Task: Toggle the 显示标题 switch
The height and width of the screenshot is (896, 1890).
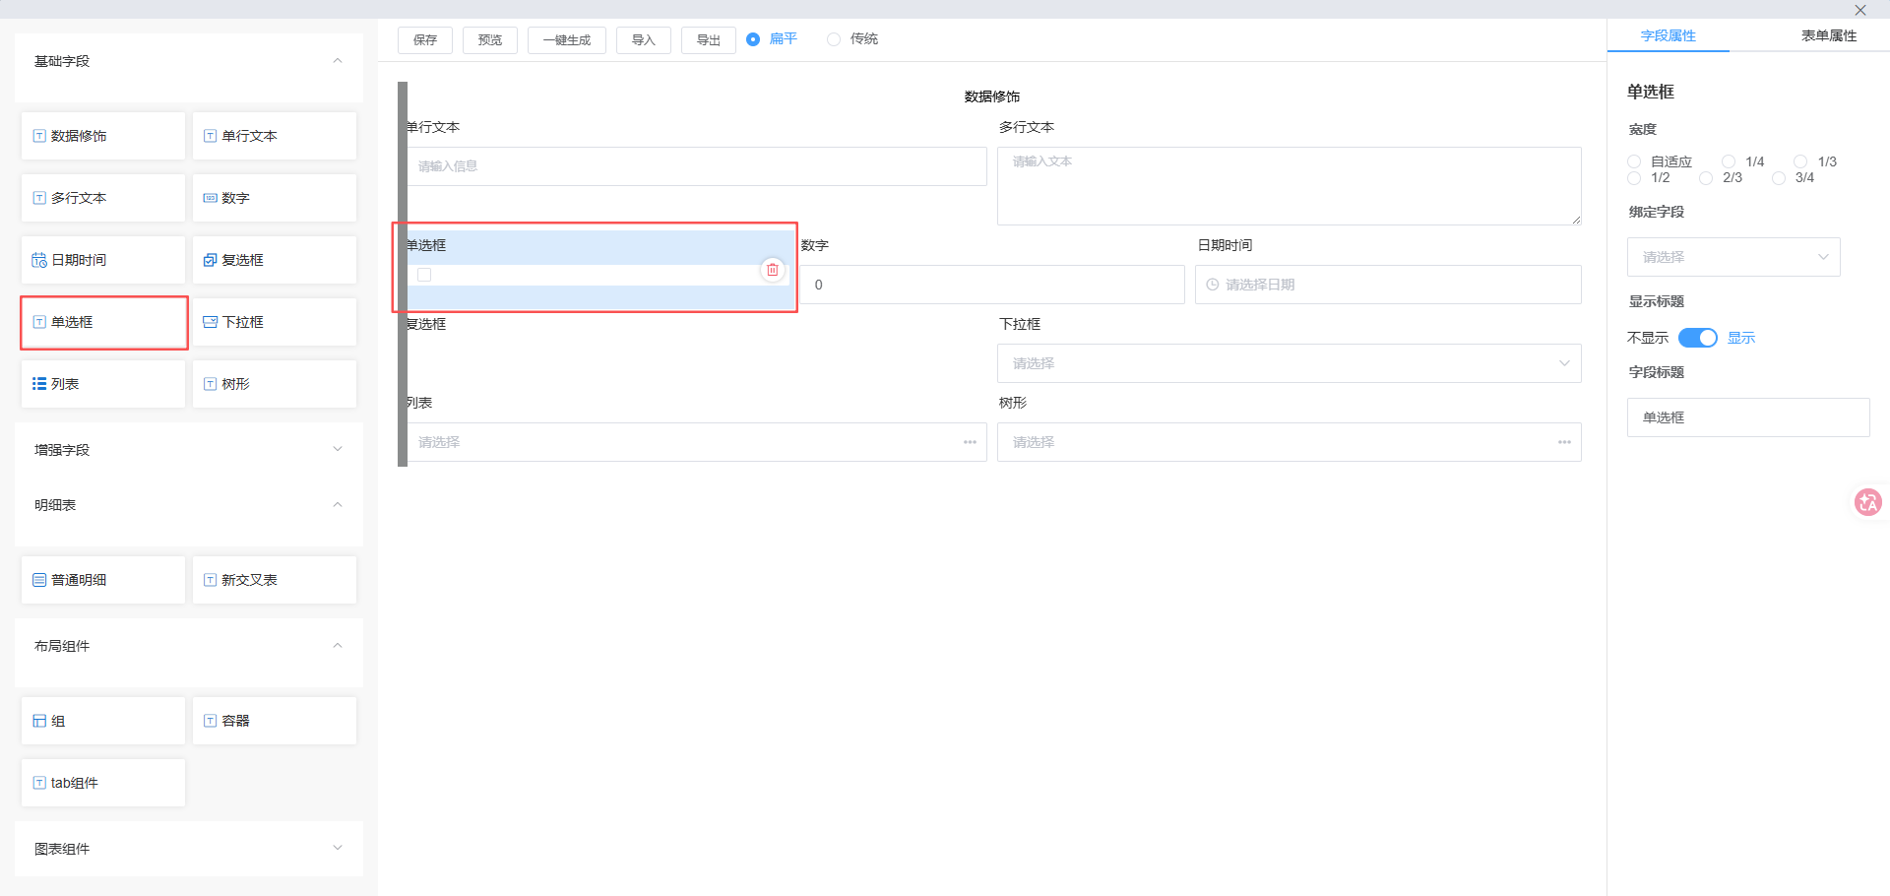Action: (1698, 338)
